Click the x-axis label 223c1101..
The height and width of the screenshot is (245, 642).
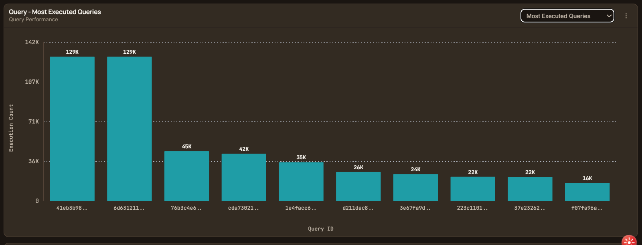472,208
